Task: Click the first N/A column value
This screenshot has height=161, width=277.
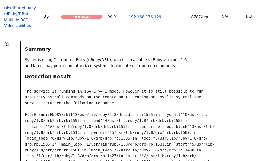Action: tap(225, 17)
